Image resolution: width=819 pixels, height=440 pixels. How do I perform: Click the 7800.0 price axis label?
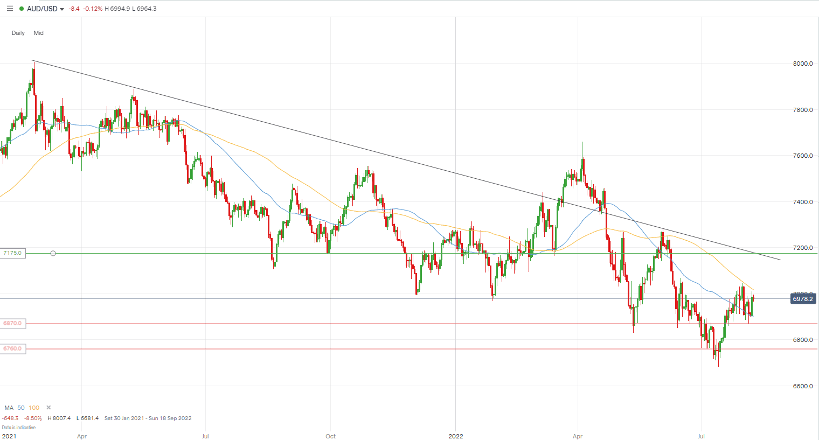(x=803, y=110)
